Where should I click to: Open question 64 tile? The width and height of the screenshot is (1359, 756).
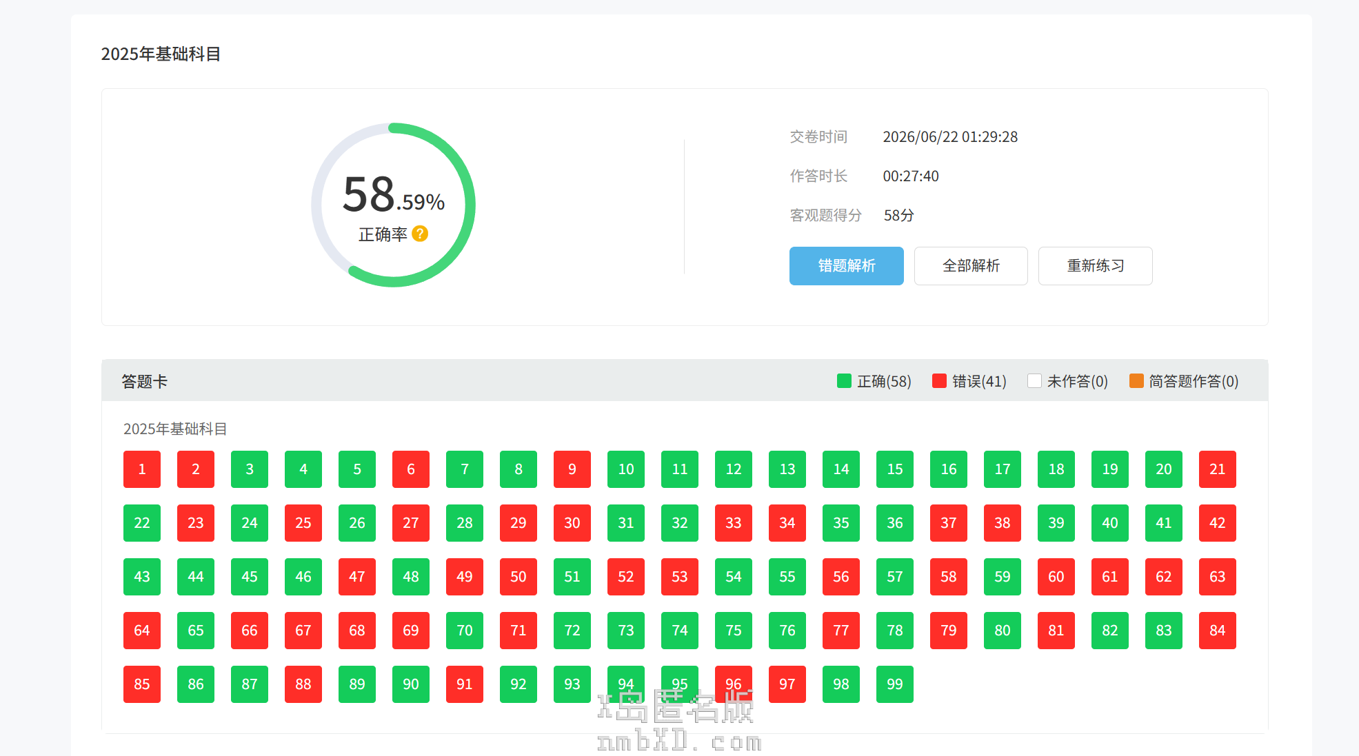point(142,631)
